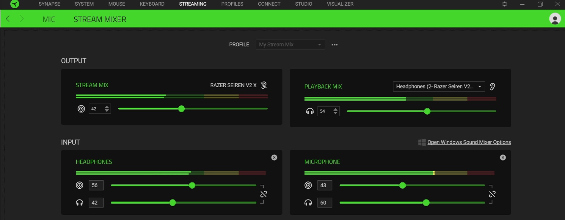Click Headphones stream slider handle at 56
The height and width of the screenshot is (220, 565).
click(x=192, y=185)
